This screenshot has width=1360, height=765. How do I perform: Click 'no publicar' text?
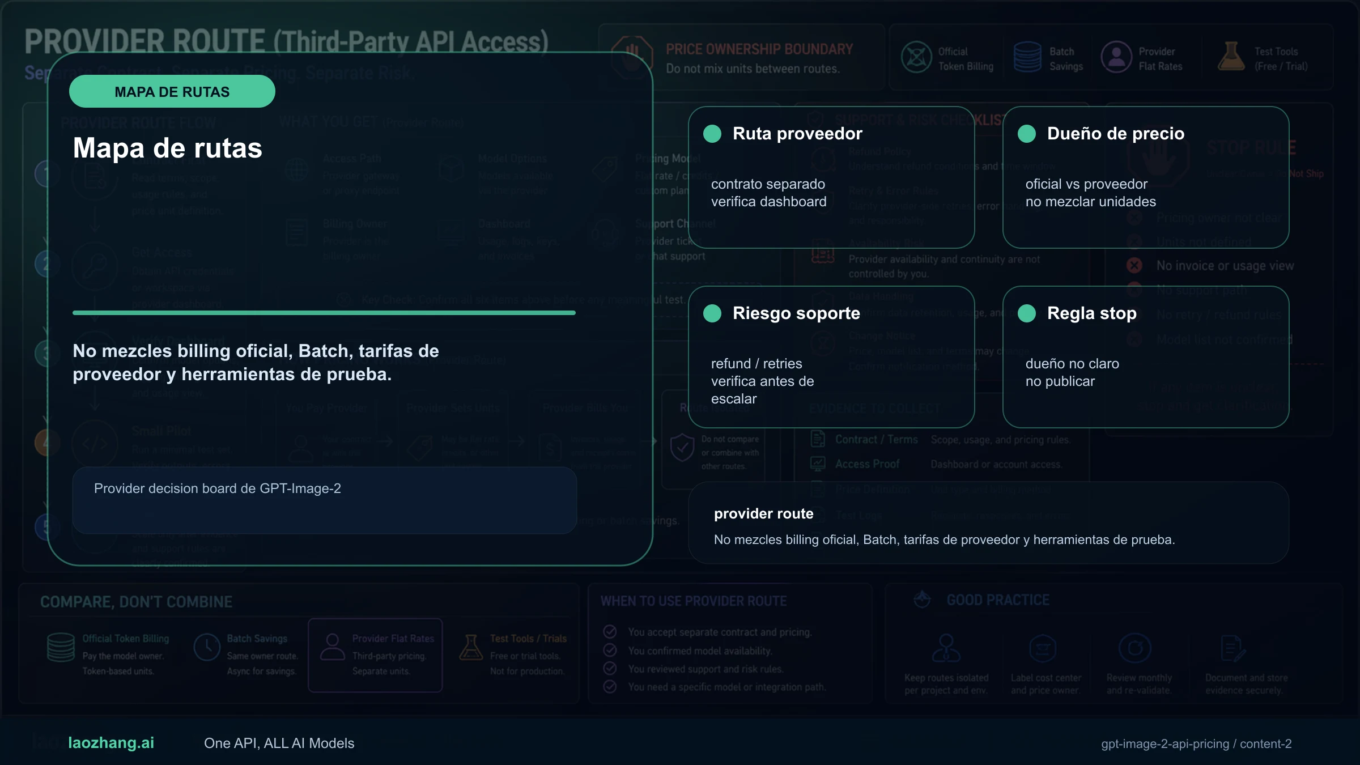click(x=1060, y=381)
